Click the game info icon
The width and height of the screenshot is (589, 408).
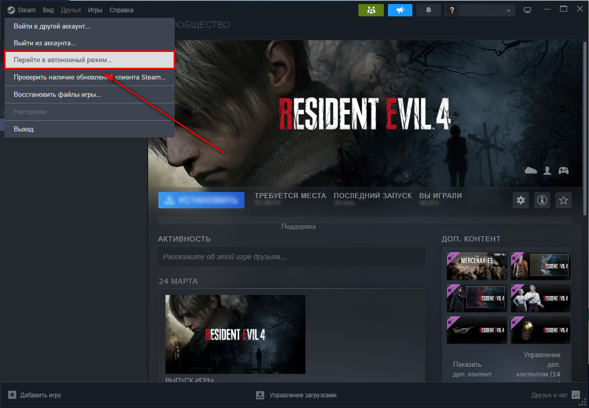[542, 201]
